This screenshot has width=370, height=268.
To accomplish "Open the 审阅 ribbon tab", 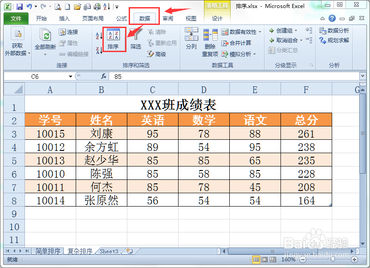I will tap(168, 19).
